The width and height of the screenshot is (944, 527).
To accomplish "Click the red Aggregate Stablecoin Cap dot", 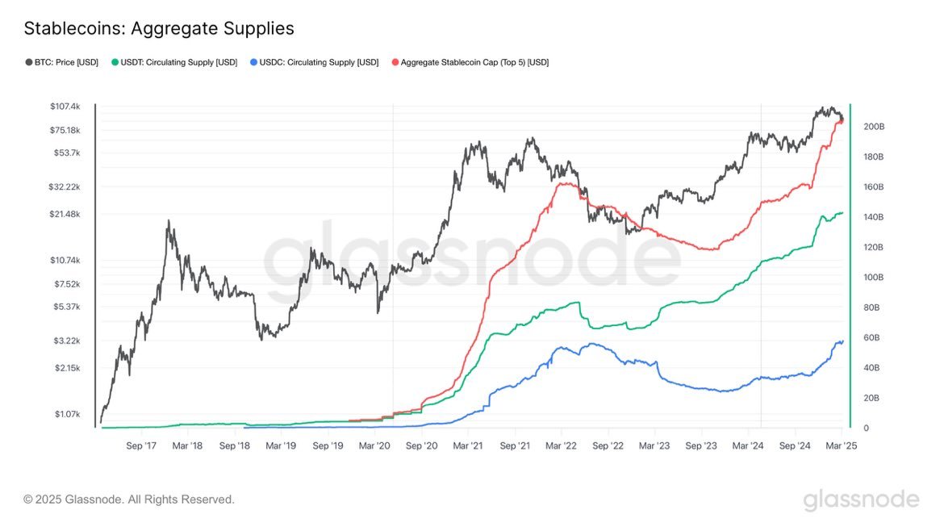I will (395, 62).
